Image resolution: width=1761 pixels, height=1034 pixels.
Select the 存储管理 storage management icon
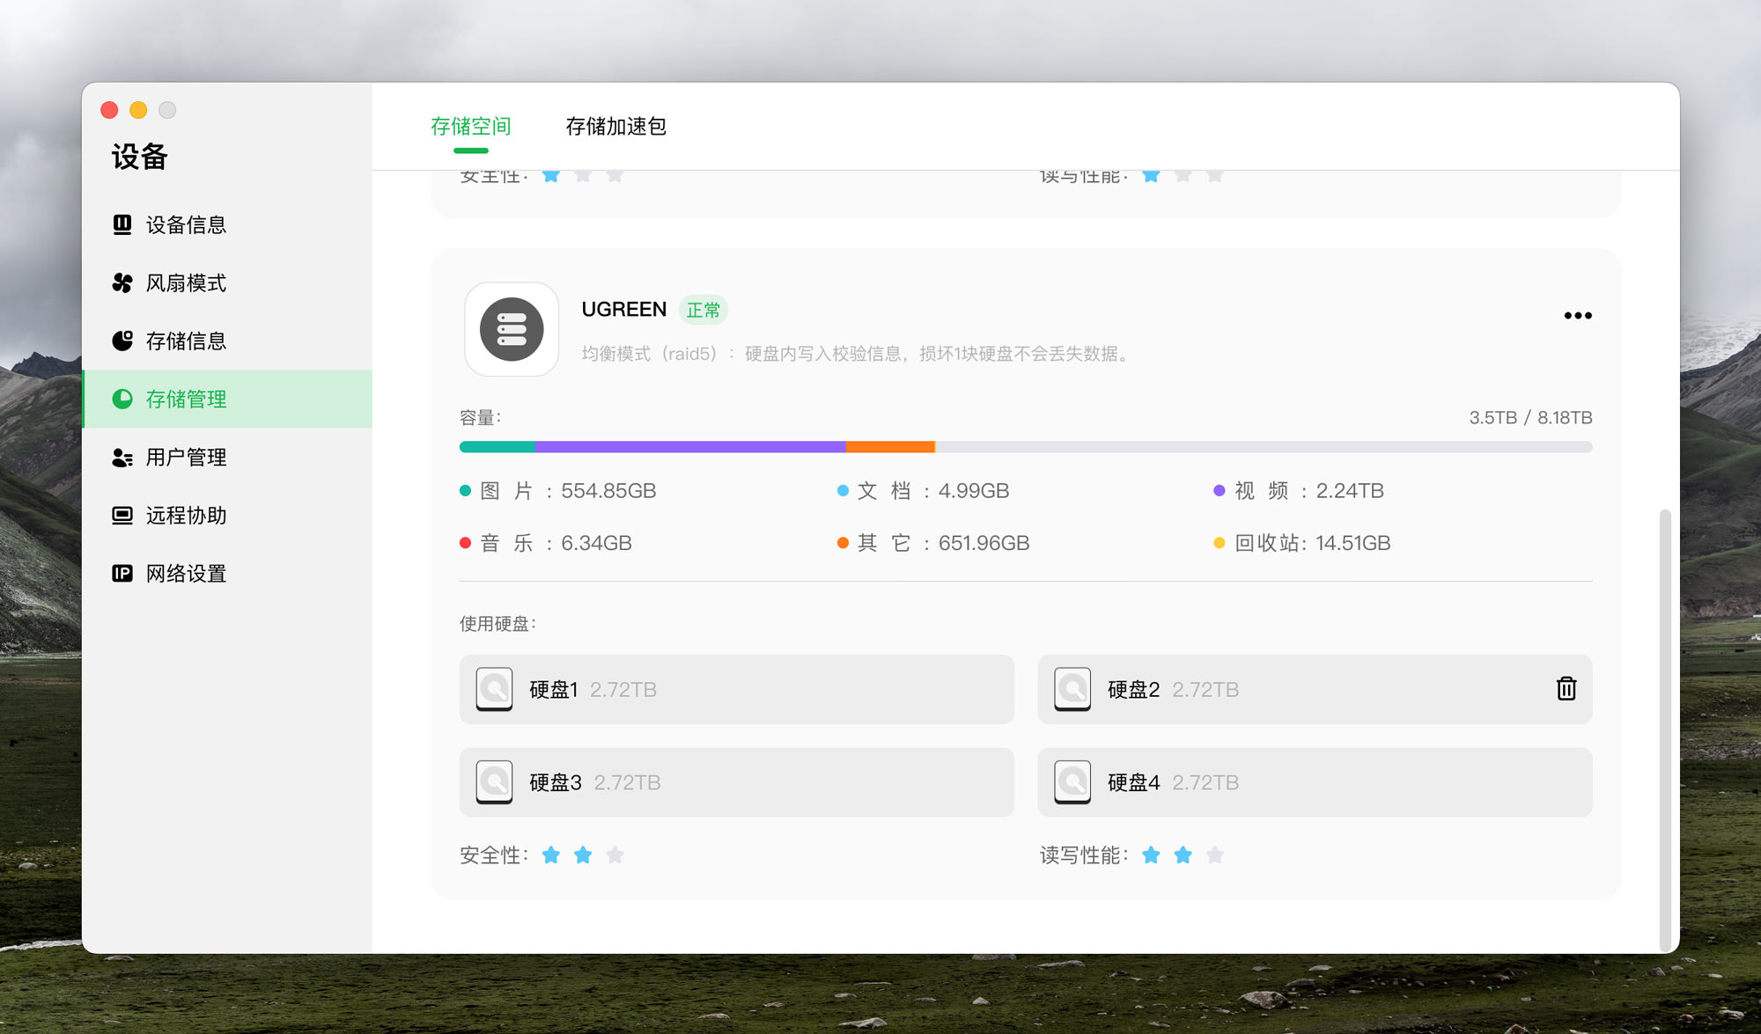coord(123,399)
